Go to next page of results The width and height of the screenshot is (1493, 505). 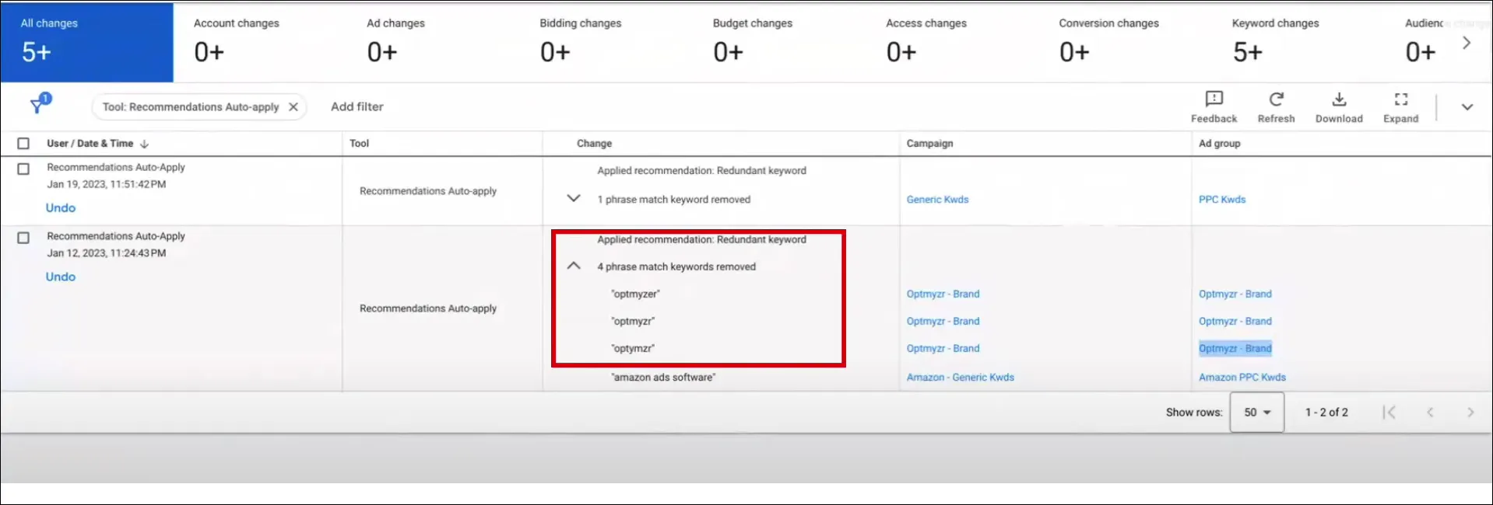tap(1470, 413)
